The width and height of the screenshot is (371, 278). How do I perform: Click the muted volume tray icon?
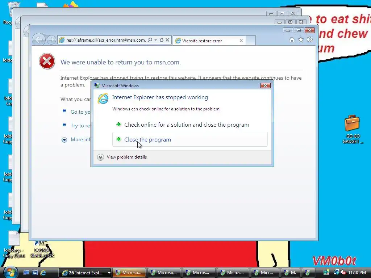[343, 273]
